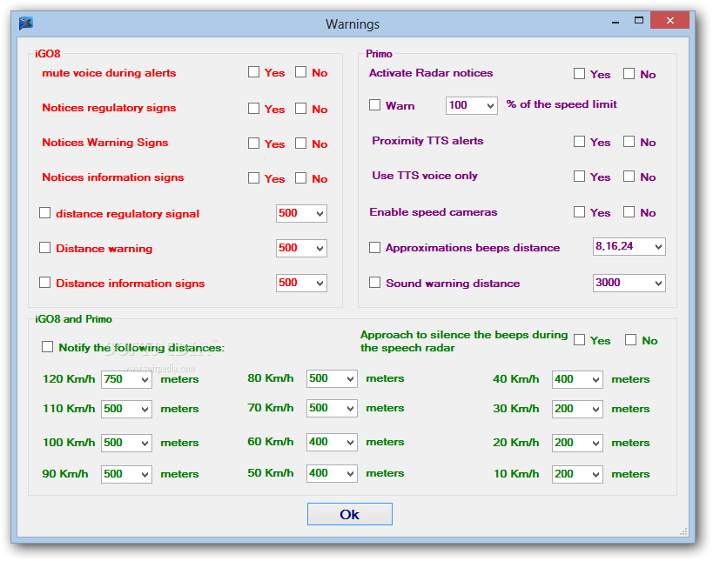Open the 110 Km/h meters dropdown
The width and height of the screenshot is (713, 561).
click(x=126, y=409)
